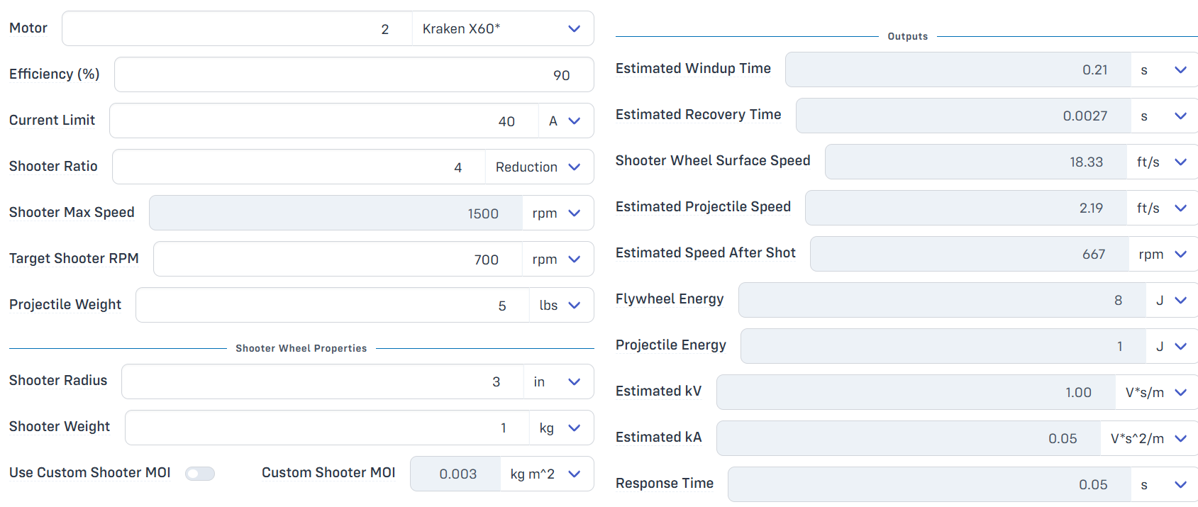The image size is (1198, 507).
Task: Click the Shooter Weight kg chevron
Action: point(575,428)
